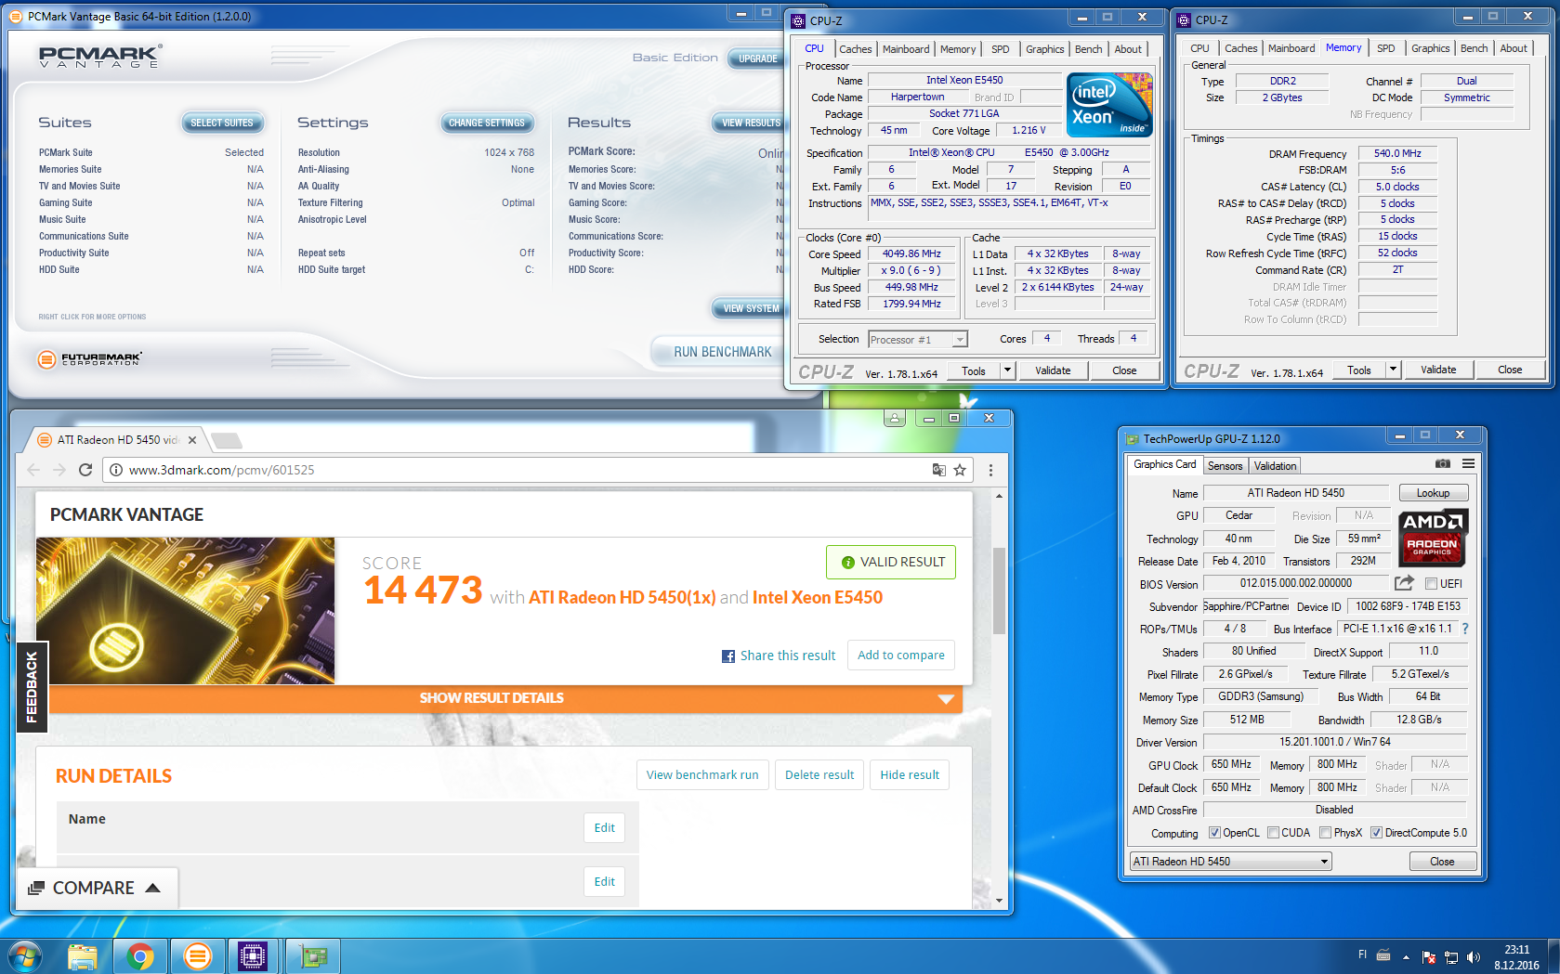Switch to Mainboard tab in CPU-Z CPU window

tap(906, 49)
